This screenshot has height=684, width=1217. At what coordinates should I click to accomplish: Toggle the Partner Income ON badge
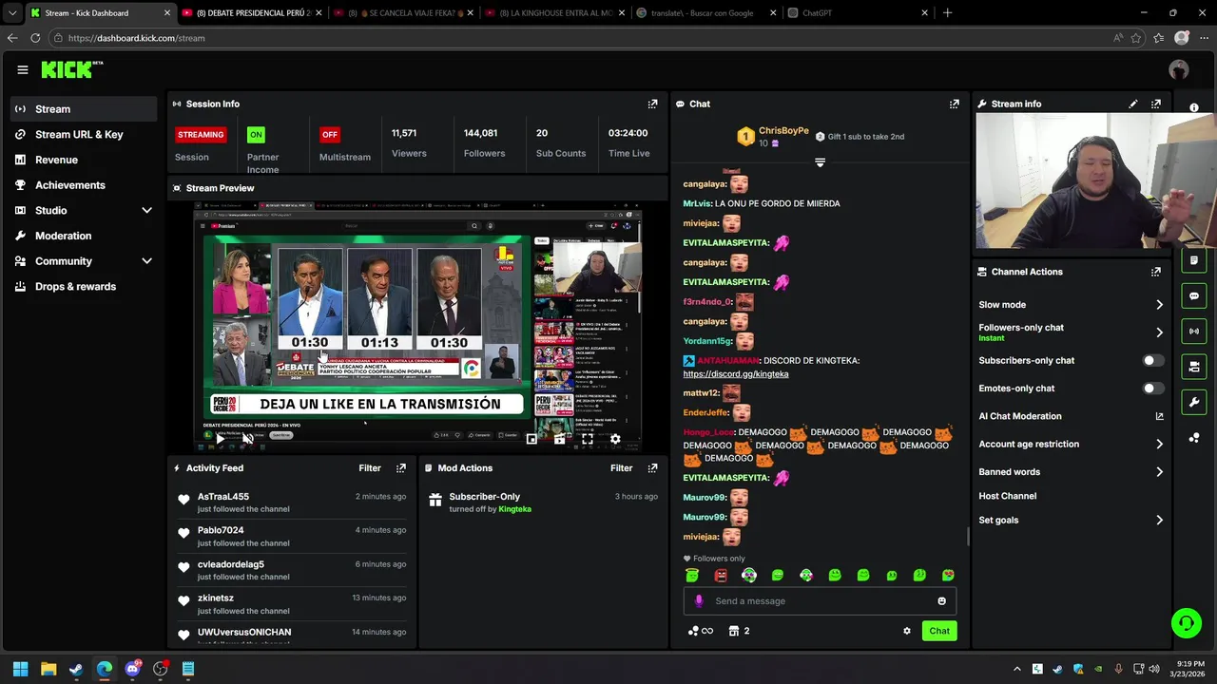pyautogui.click(x=256, y=135)
